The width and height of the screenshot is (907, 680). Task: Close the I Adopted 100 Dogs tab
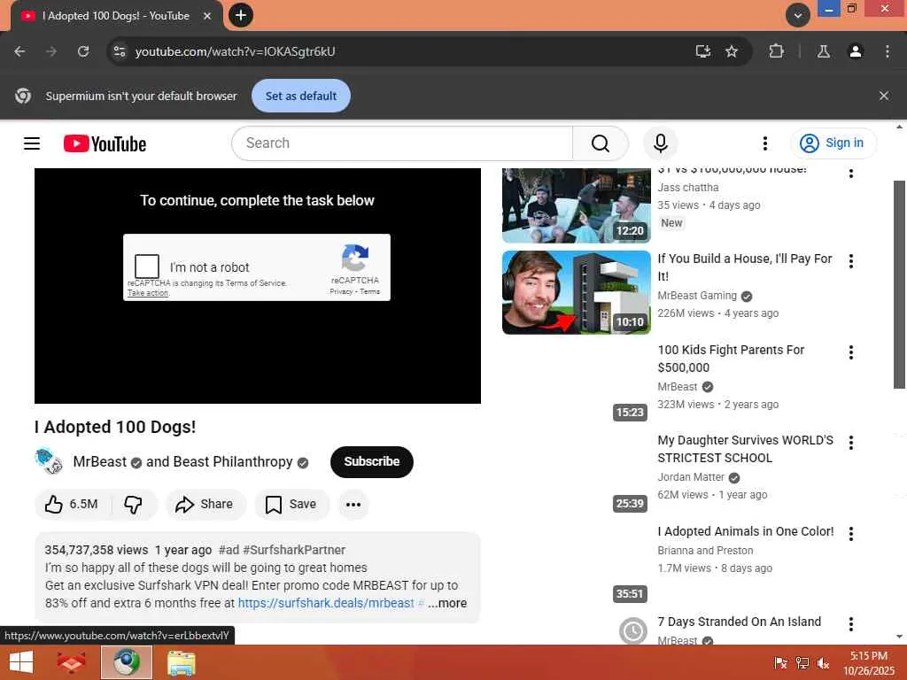click(x=207, y=16)
